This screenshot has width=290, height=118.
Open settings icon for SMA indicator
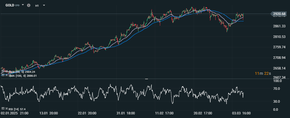(3, 75)
